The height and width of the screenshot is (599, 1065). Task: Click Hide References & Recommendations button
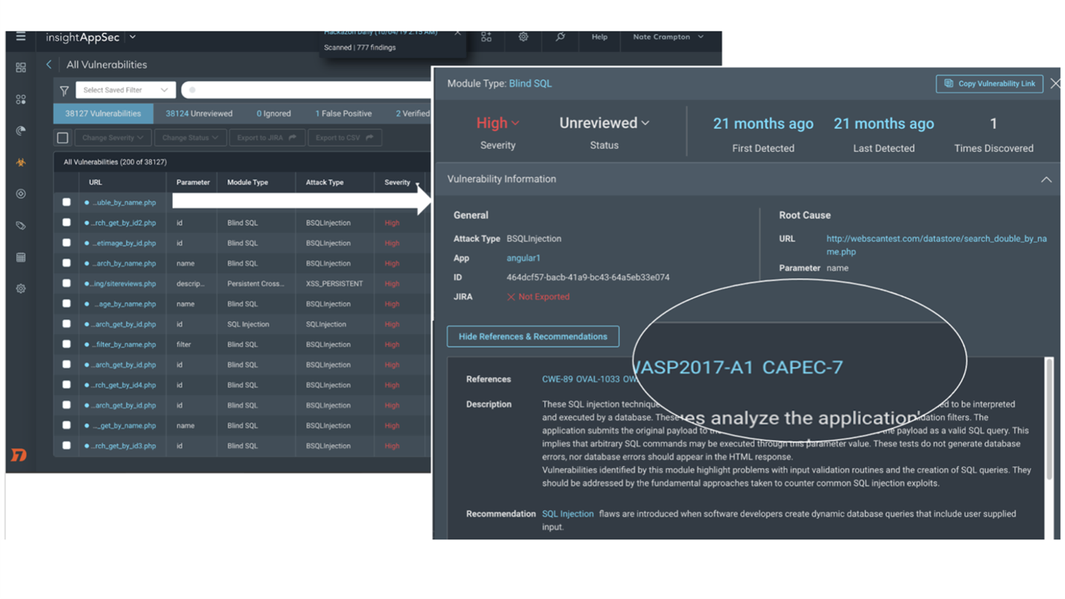(x=532, y=336)
